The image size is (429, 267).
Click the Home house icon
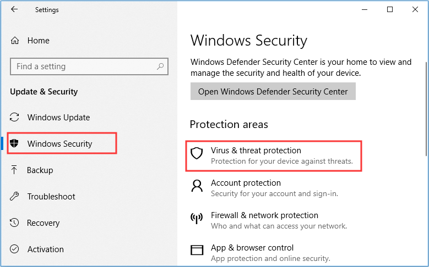(x=15, y=41)
